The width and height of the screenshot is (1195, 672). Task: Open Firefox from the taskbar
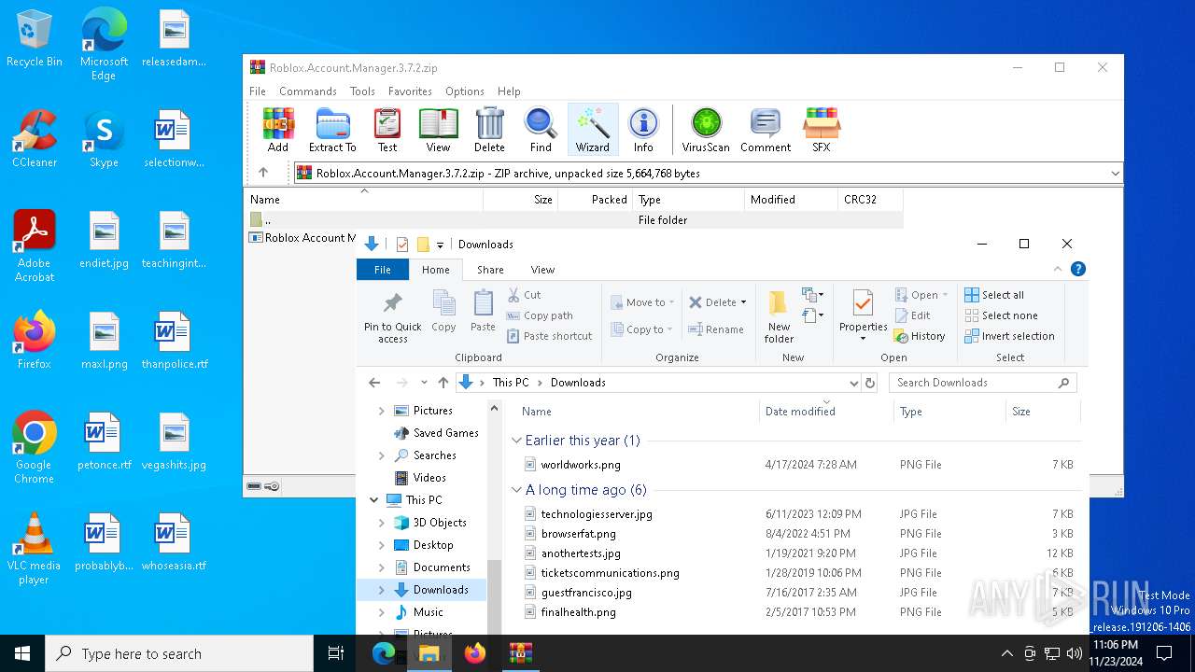click(x=475, y=653)
